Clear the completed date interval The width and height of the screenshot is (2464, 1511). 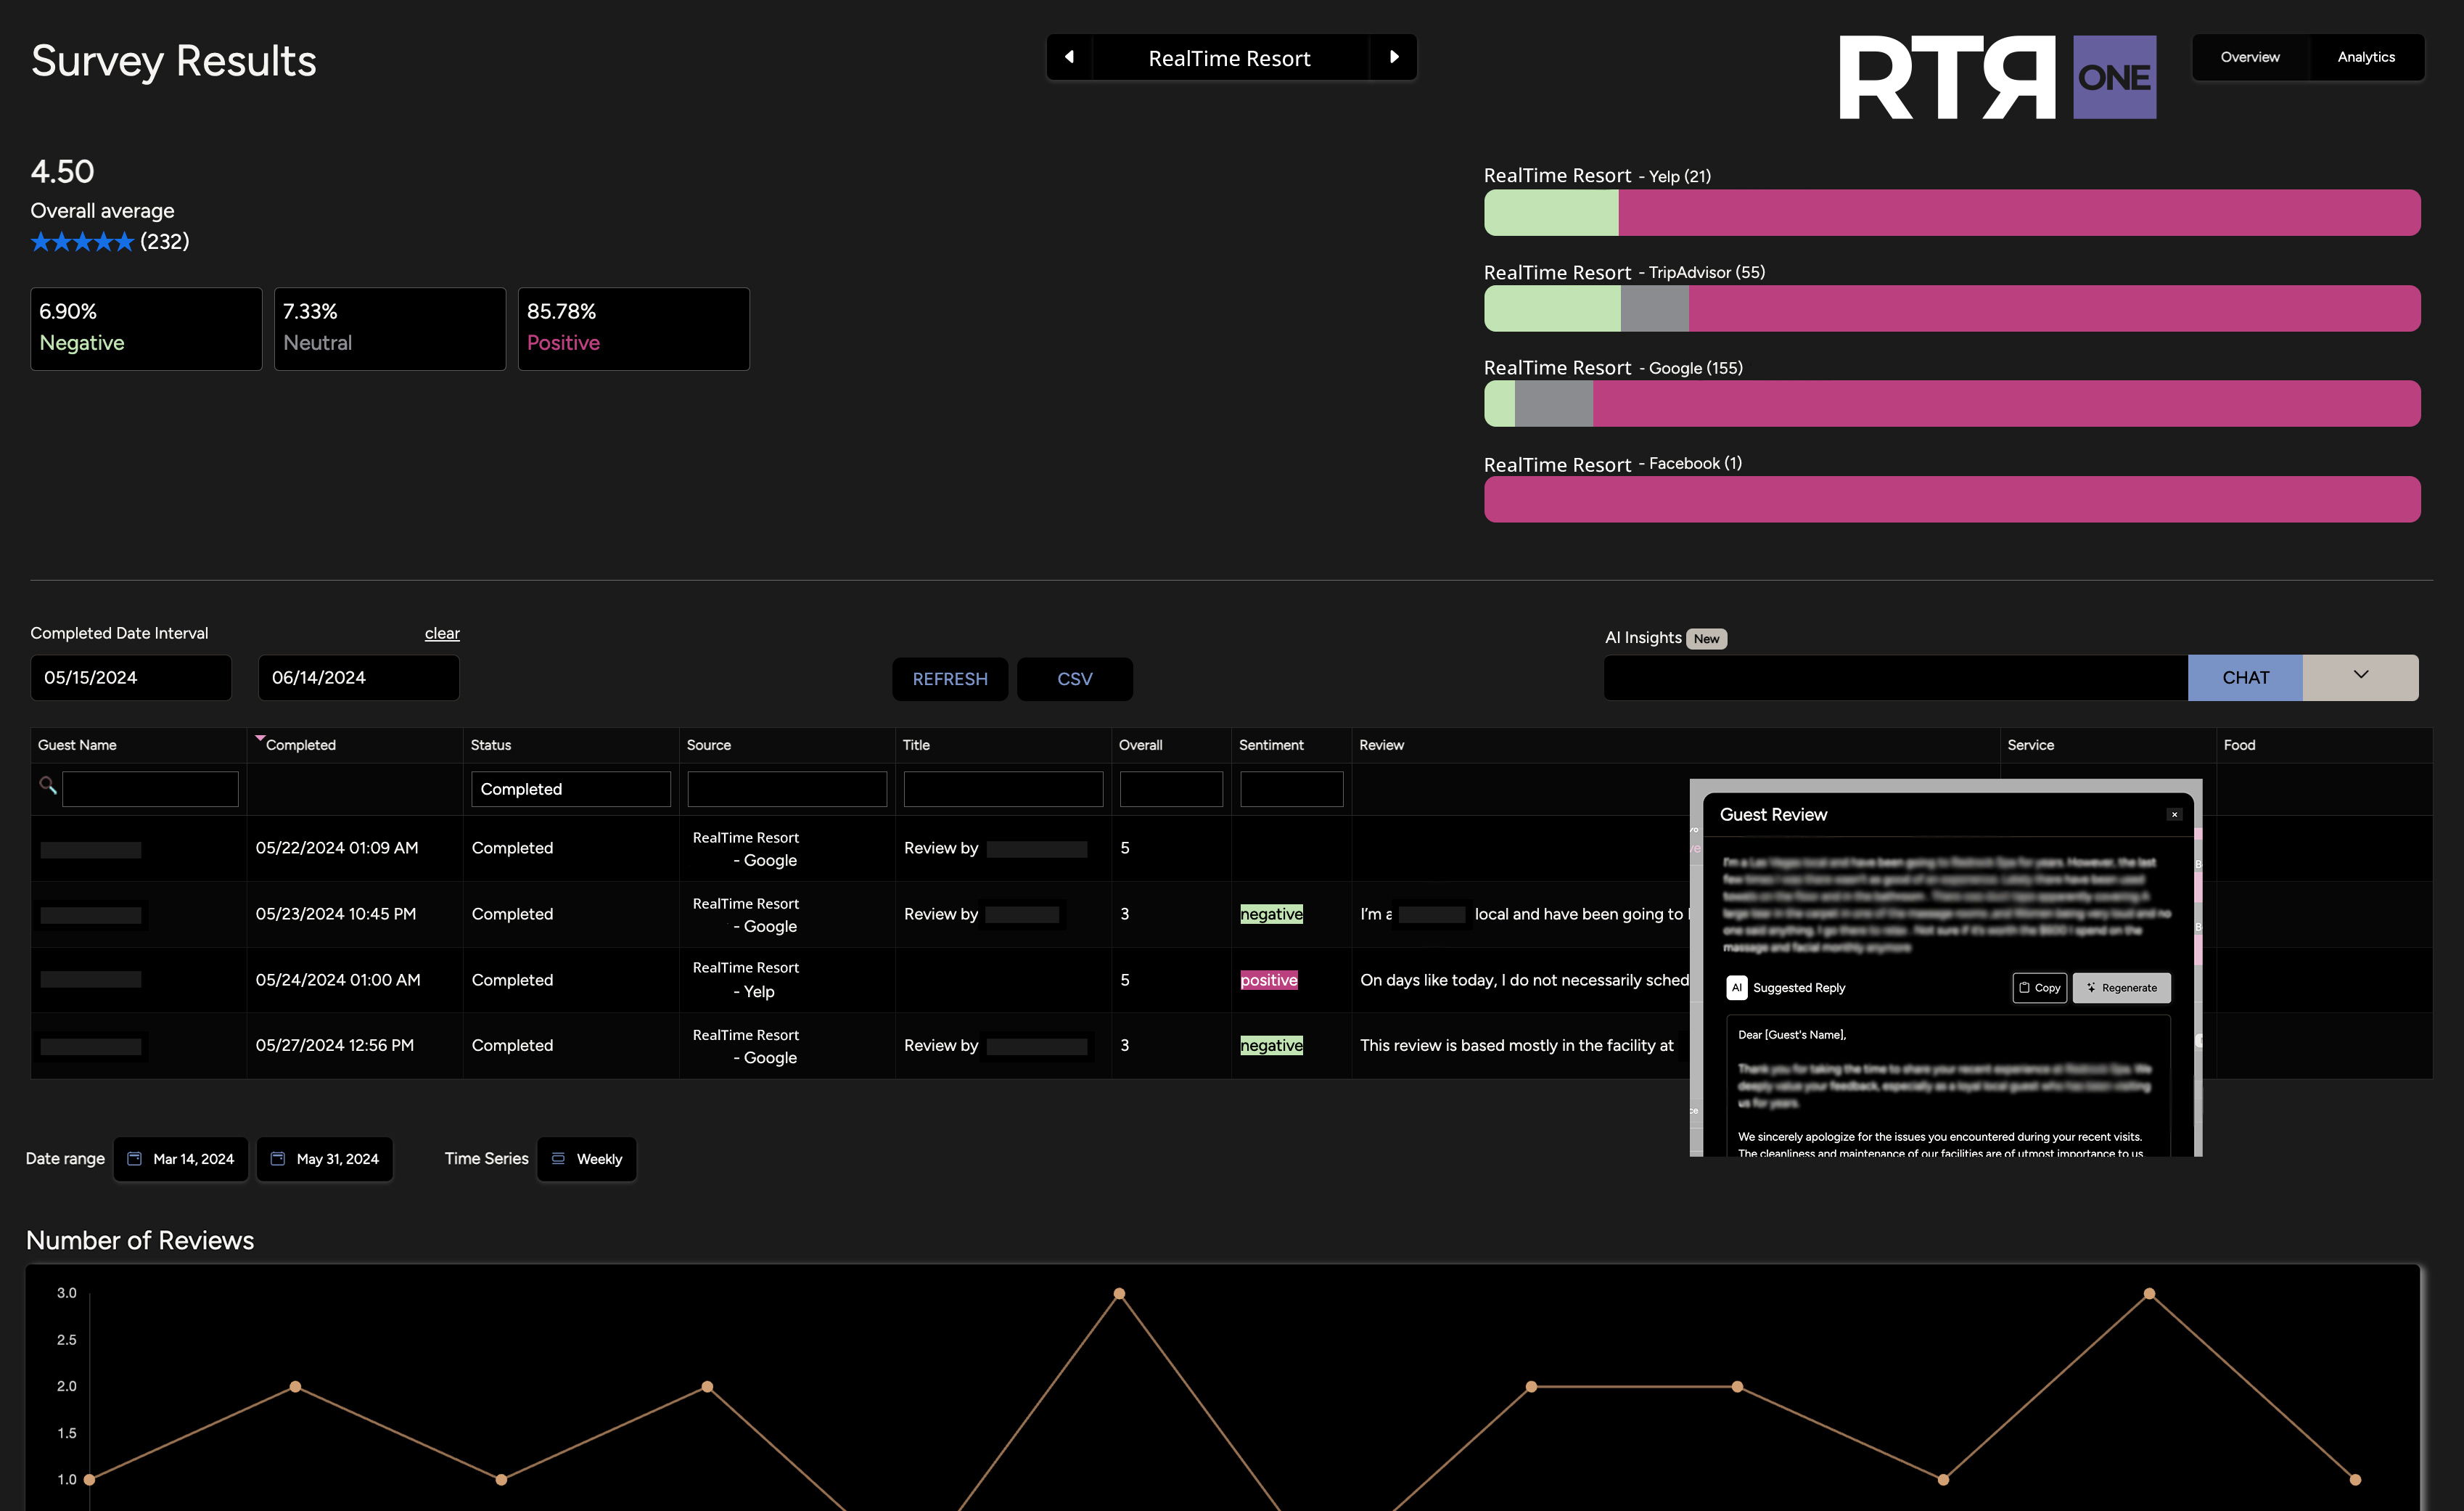(x=442, y=633)
